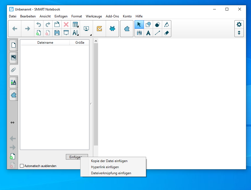This screenshot has height=190, width=251.
Task: Select the Text tool
Action: [148, 33]
